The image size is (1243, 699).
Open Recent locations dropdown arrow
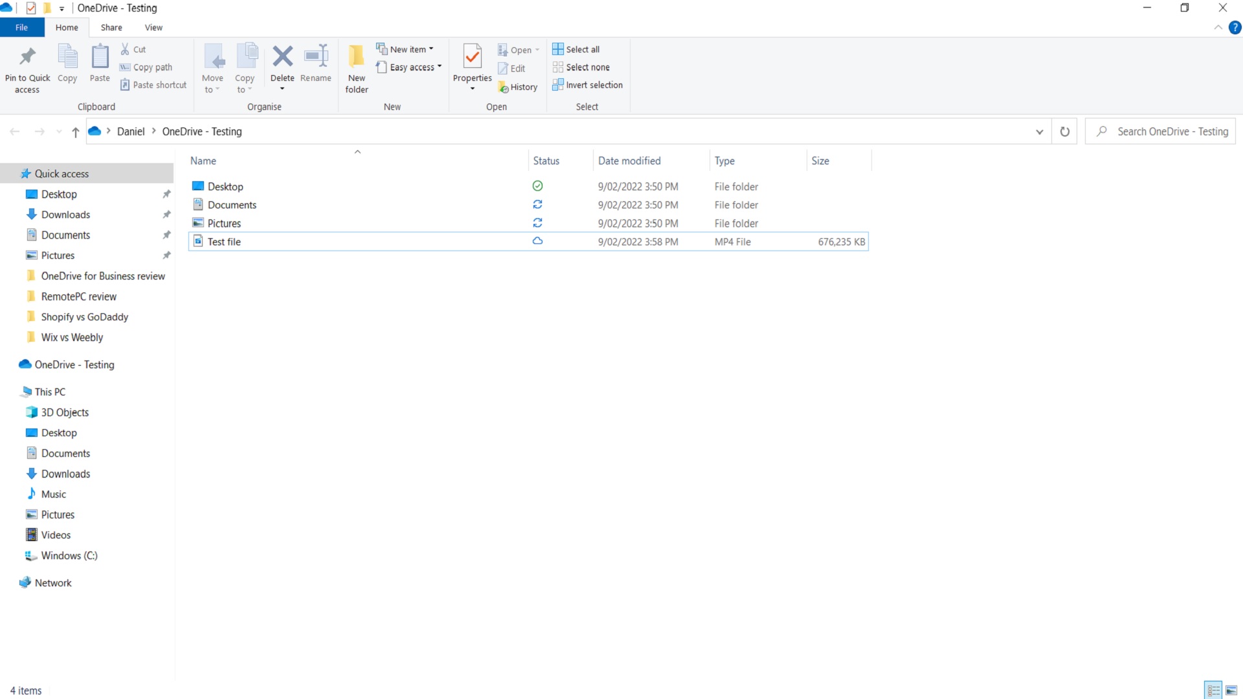coord(59,132)
